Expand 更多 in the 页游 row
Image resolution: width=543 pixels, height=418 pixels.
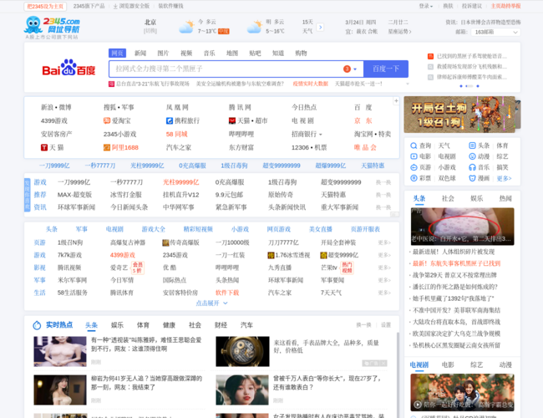pyautogui.click(x=384, y=242)
